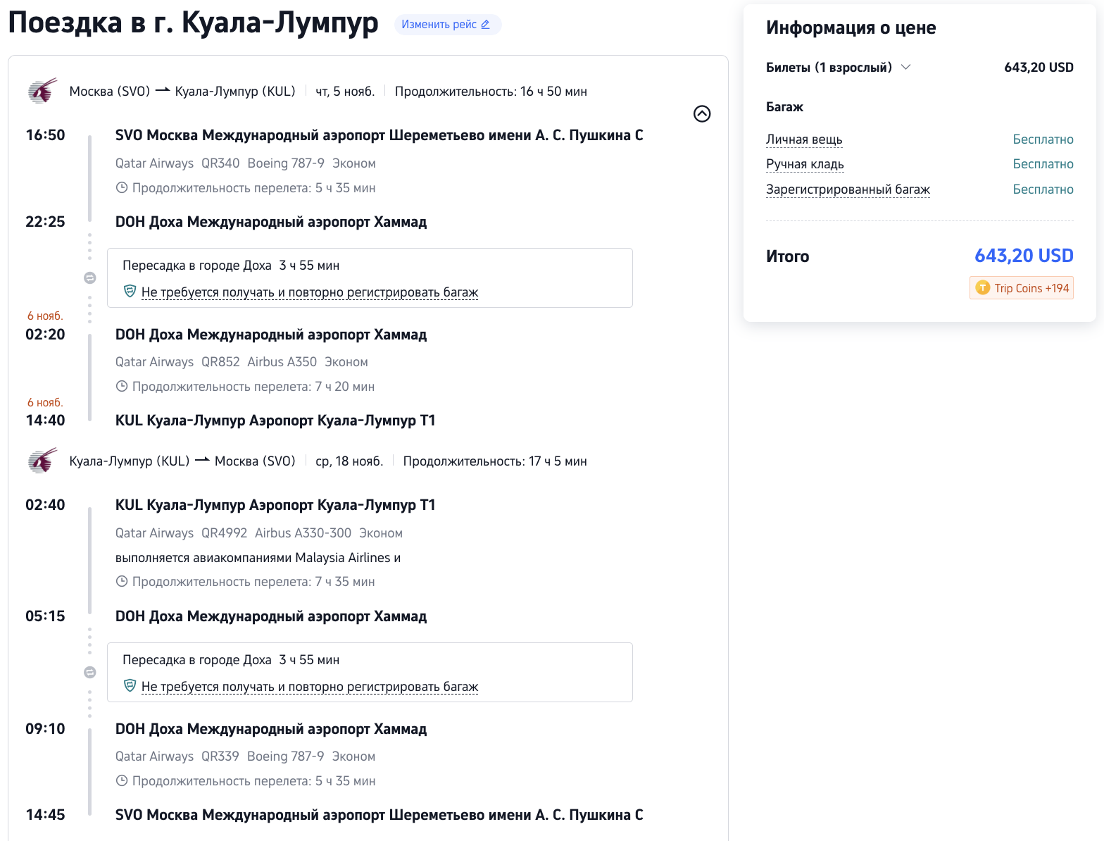1104x841 pixels.
Task: Click the Qatar Airways logo for return flight
Action: 42,461
